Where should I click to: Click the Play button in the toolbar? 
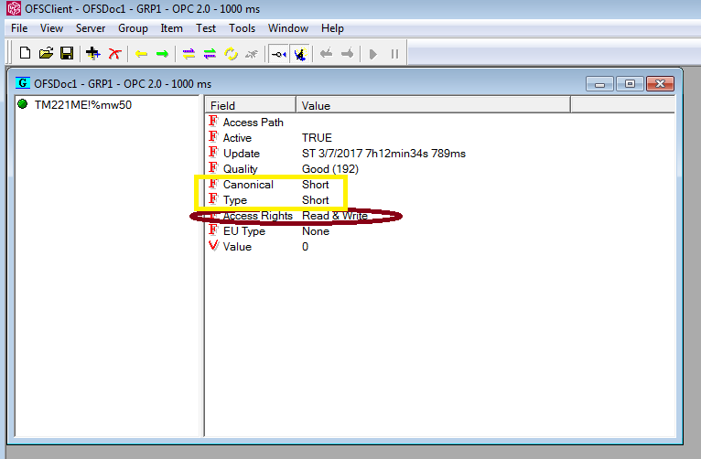[373, 55]
